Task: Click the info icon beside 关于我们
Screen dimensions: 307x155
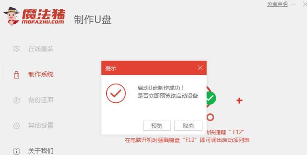Action: (x=16, y=151)
